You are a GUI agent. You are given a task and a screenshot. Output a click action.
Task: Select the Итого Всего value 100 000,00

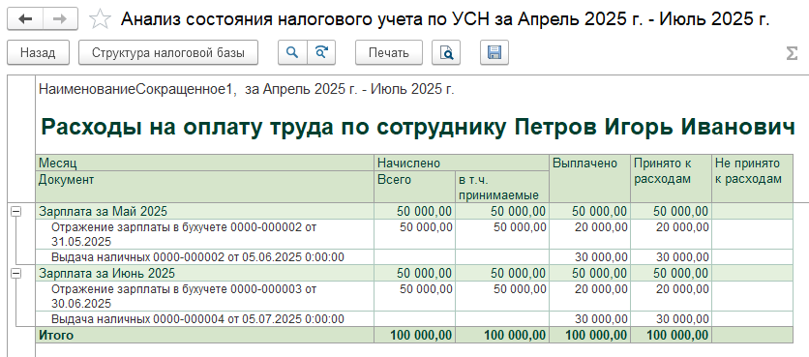[x=414, y=336]
